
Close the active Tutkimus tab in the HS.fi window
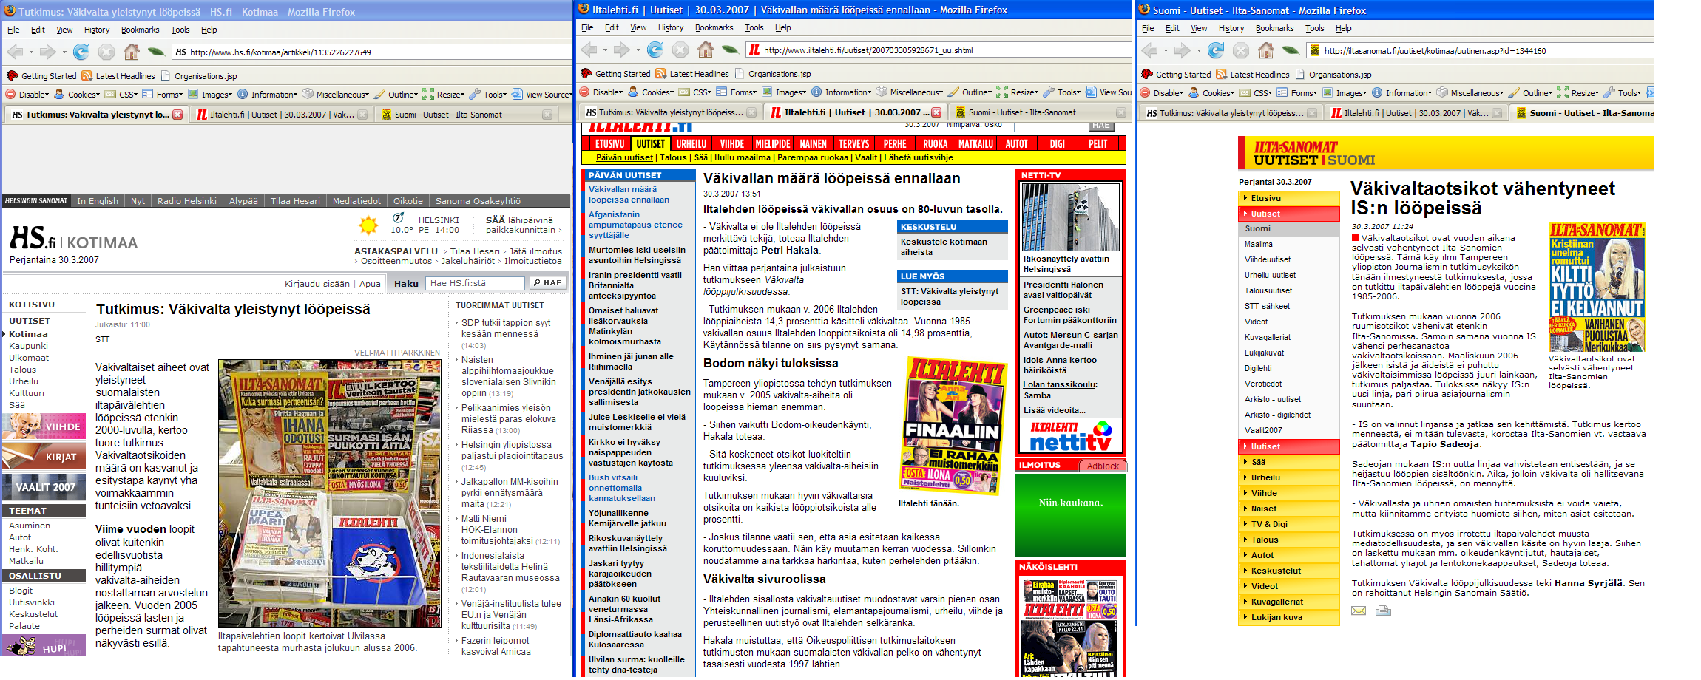[177, 115]
